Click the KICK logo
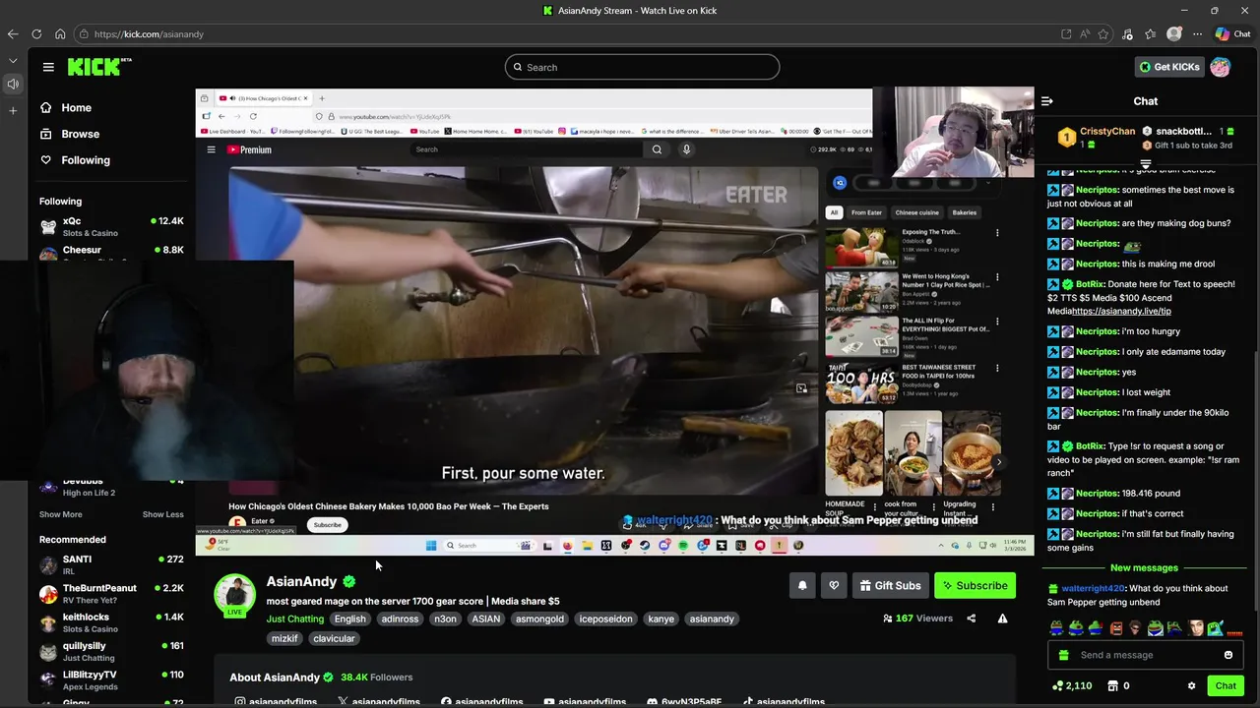This screenshot has width=1260, height=708. tap(98, 67)
